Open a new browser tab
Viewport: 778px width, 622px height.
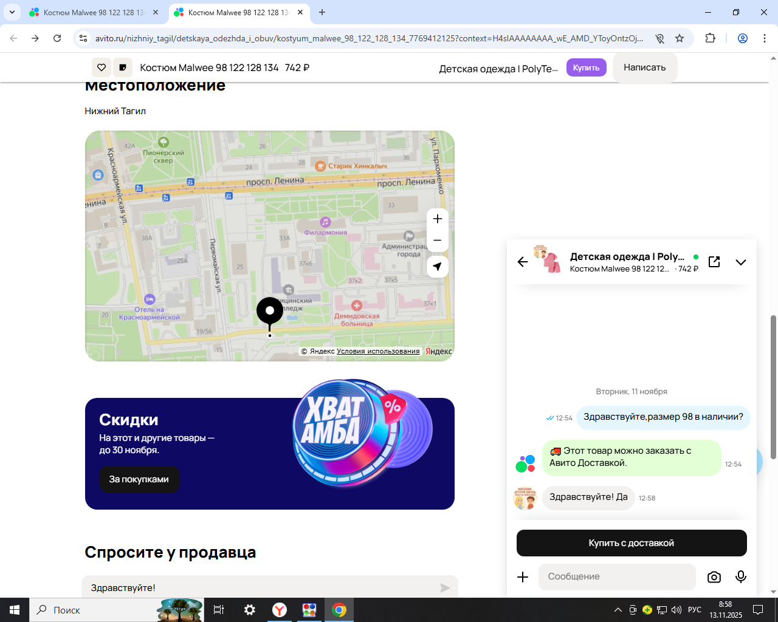click(x=322, y=12)
